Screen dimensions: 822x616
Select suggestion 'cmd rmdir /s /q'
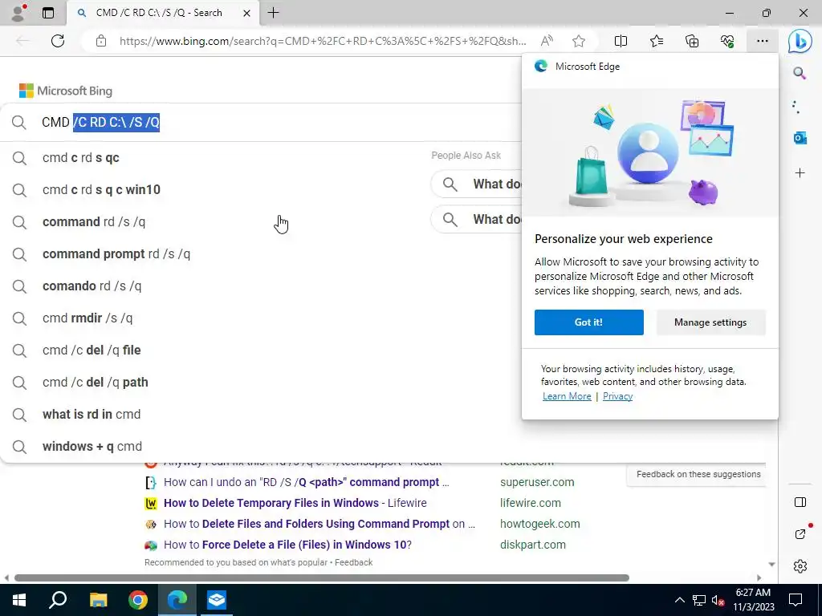click(87, 318)
